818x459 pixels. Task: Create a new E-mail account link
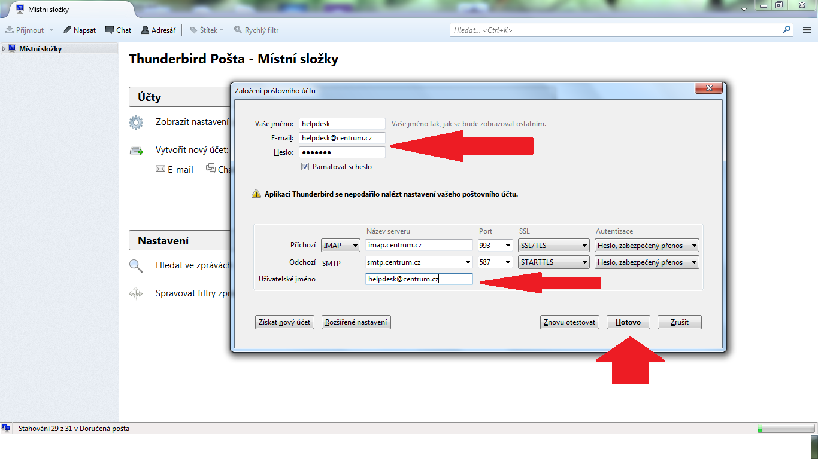click(x=180, y=170)
